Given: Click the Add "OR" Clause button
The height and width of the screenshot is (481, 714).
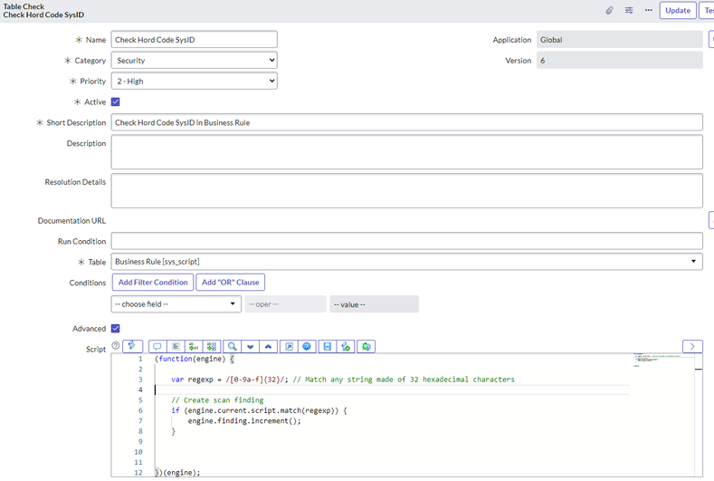Looking at the screenshot, I should tap(231, 283).
